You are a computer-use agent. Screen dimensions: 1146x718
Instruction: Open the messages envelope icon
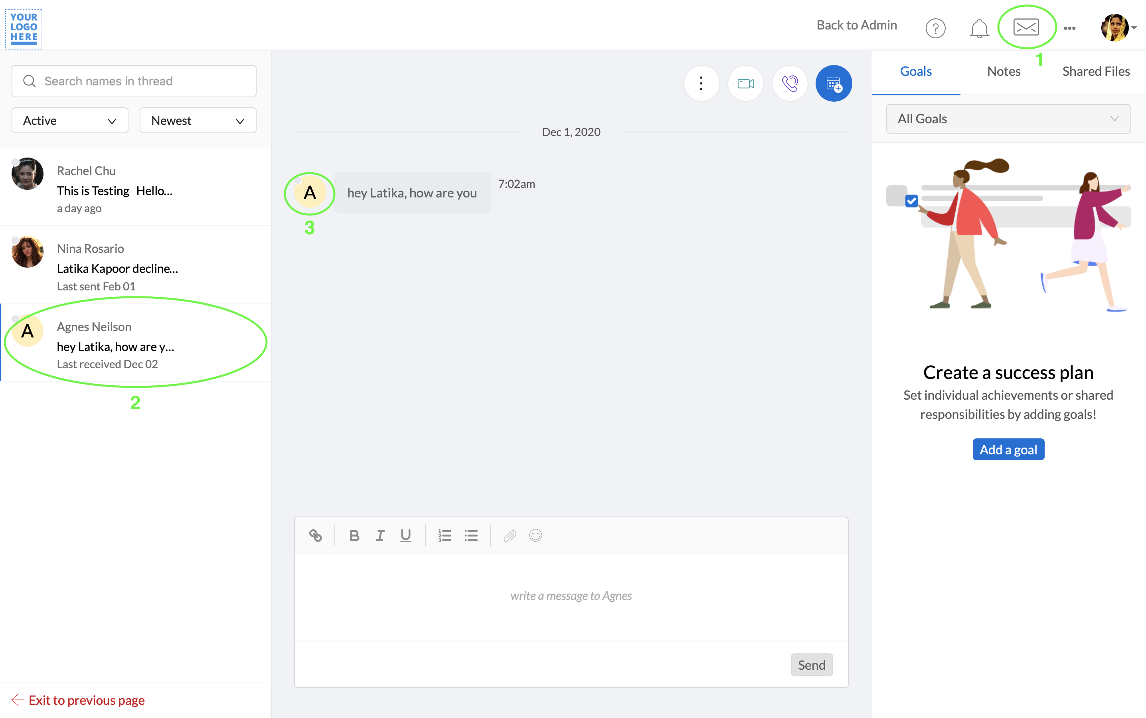pyautogui.click(x=1026, y=27)
